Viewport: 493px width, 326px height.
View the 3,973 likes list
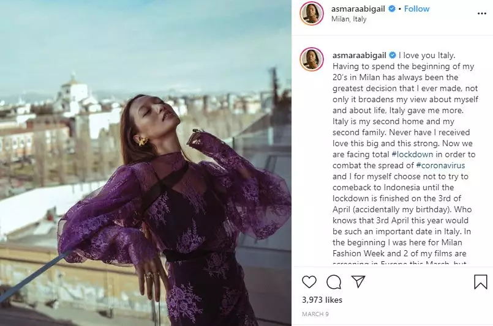pyautogui.click(x=322, y=300)
